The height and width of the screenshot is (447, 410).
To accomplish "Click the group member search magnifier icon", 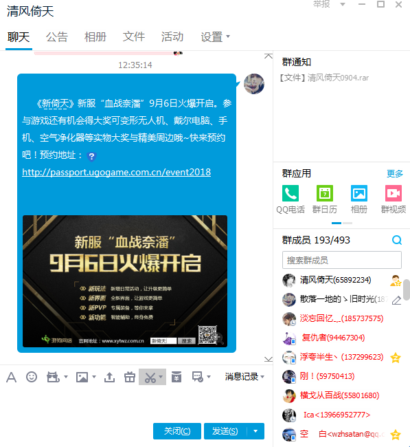I will [397, 240].
